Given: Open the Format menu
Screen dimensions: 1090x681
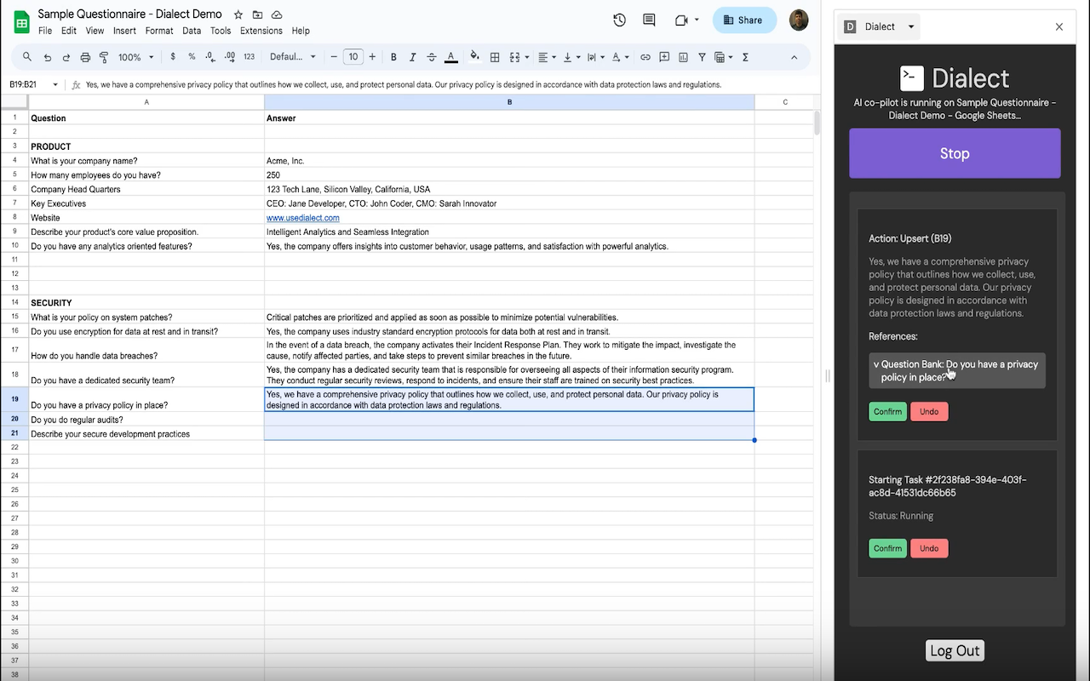Looking at the screenshot, I should click(159, 31).
